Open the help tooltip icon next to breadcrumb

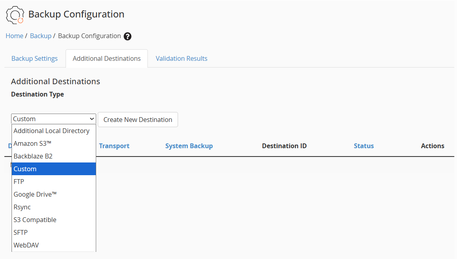[127, 36]
